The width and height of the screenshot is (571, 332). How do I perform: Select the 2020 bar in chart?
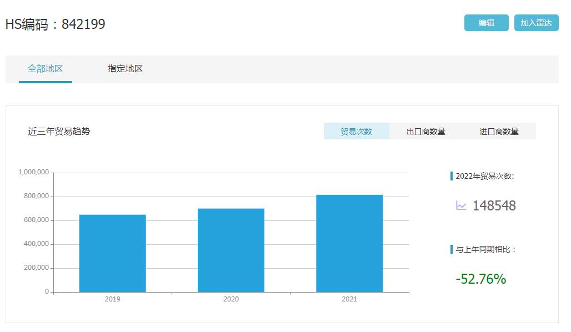(x=231, y=250)
